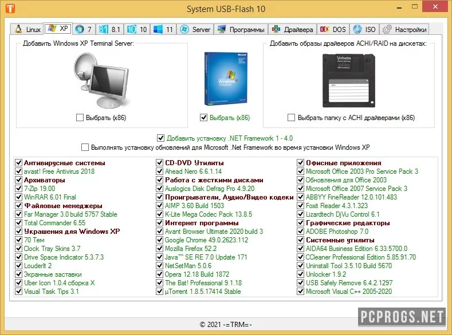Toggle Системные утилиты category
This screenshot has height=335, width=452.
[x=301, y=240]
